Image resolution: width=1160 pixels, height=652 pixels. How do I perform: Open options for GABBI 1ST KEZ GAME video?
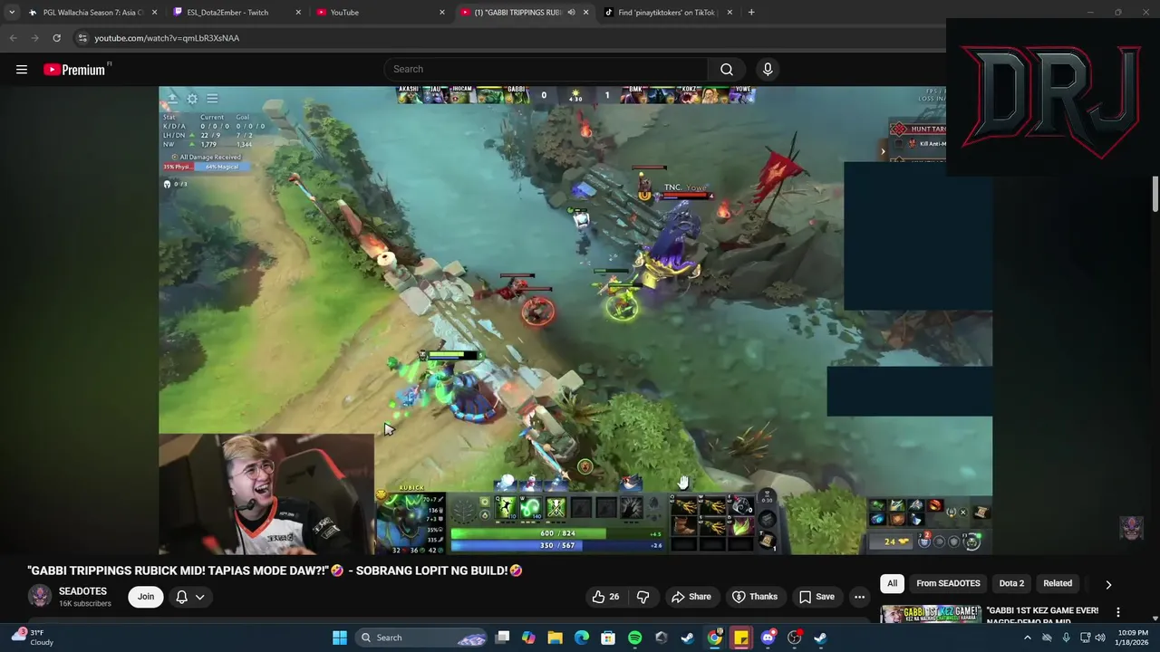point(1117,612)
